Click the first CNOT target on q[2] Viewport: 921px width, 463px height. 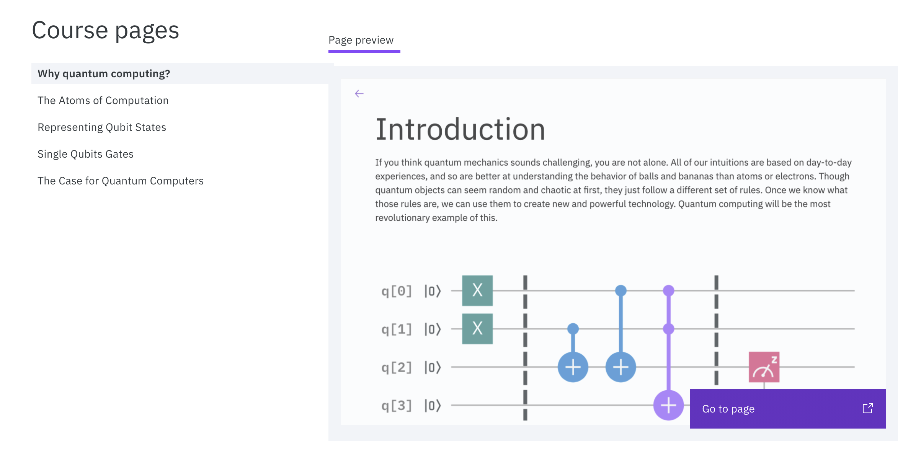click(572, 368)
